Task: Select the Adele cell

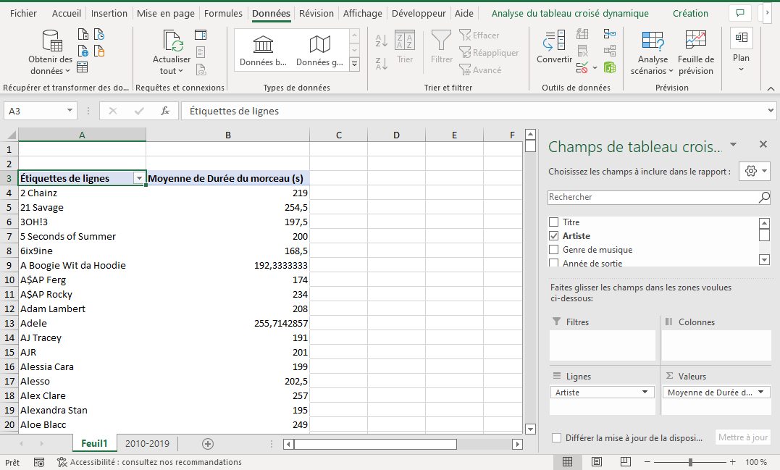Action: pos(82,323)
